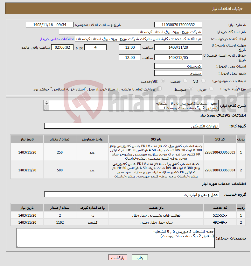Click quantity 500 in goods table
The image size is (251, 266).
coord(60,170)
